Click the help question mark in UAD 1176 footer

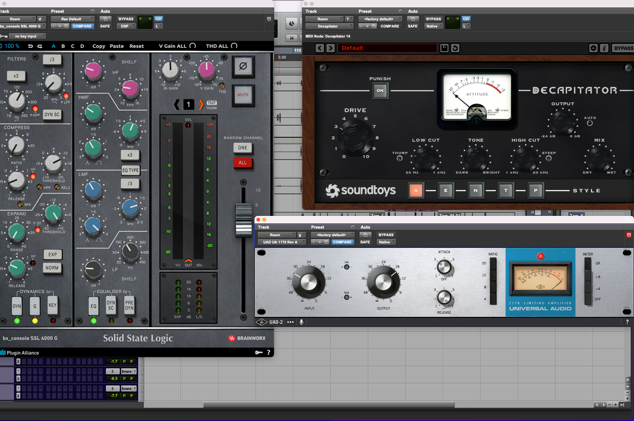[627, 322]
